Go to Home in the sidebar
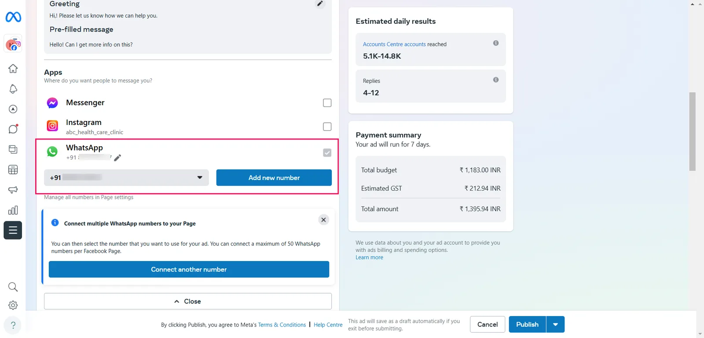Screen dimensions: 704x338 (x=13, y=69)
